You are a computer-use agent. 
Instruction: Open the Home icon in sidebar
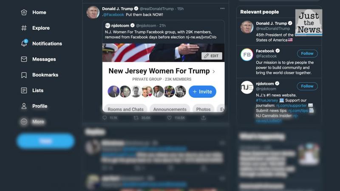(24, 12)
